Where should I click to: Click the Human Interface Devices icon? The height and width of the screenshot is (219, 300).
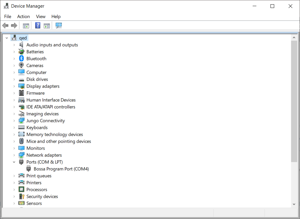click(22, 100)
